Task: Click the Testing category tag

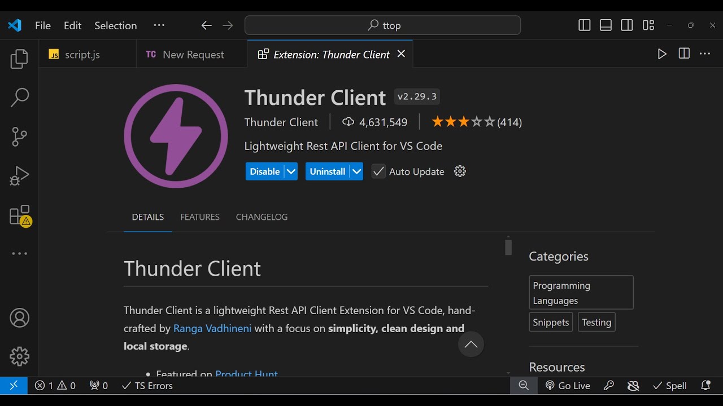Action: pos(596,323)
